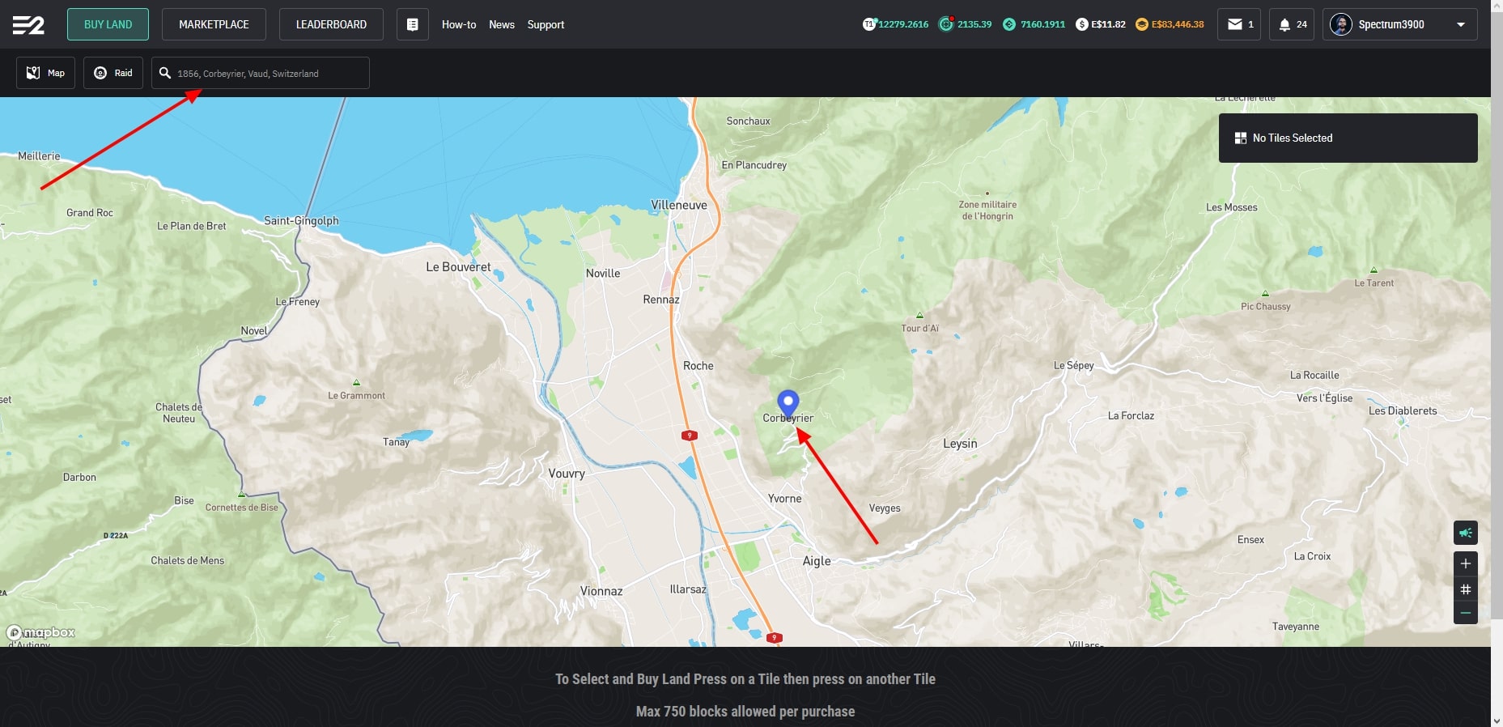The width and height of the screenshot is (1503, 727).
Task: Click the location search field
Action: click(x=261, y=73)
